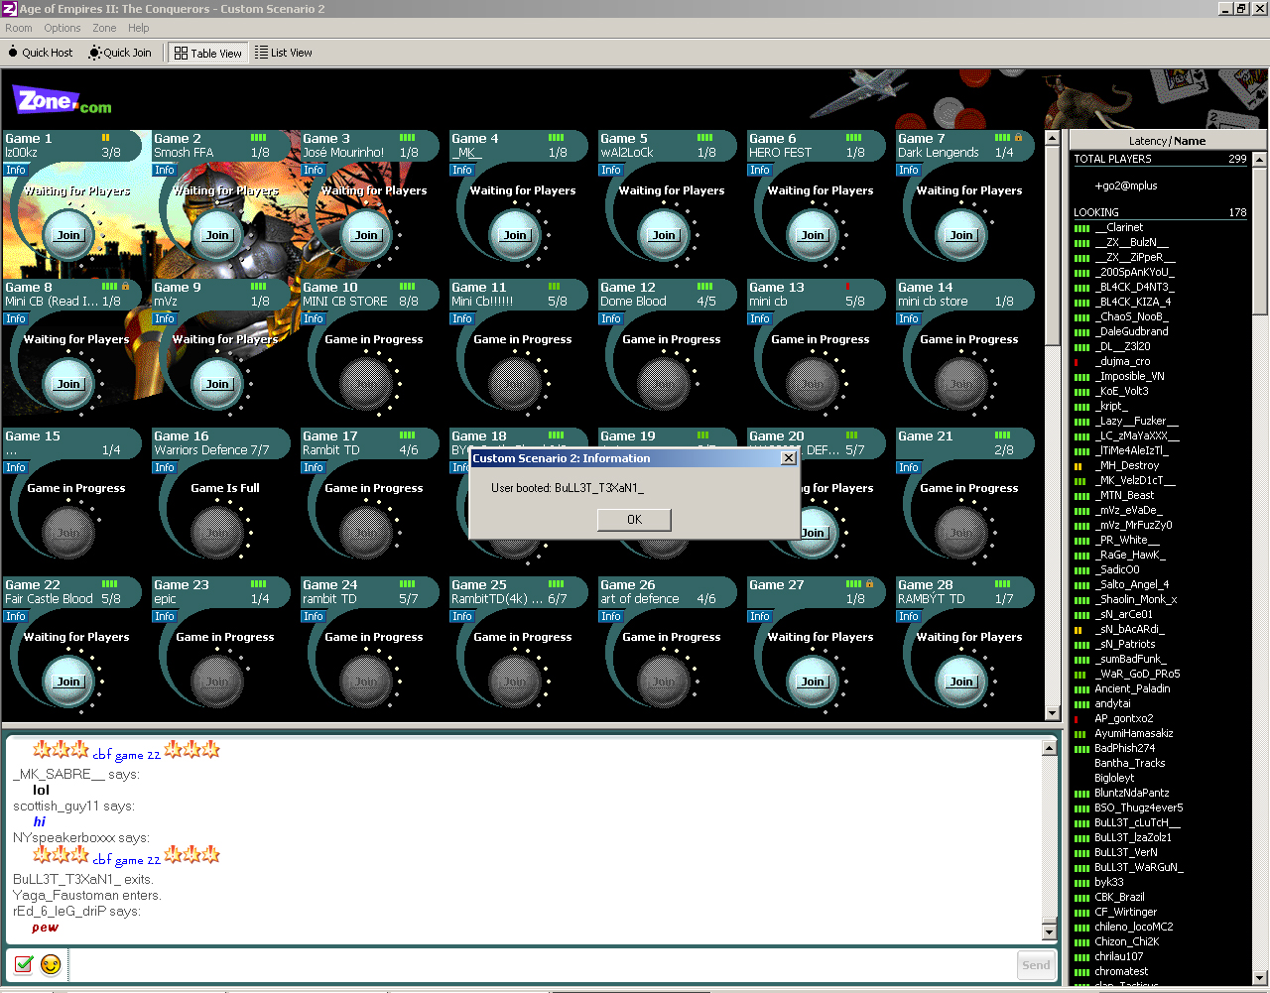Viewport: 1270px width, 993px height.
Task: Switch to List View
Action: (284, 53)
